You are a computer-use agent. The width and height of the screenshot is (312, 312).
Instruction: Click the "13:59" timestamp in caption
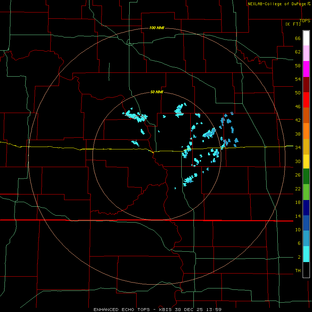213,310
